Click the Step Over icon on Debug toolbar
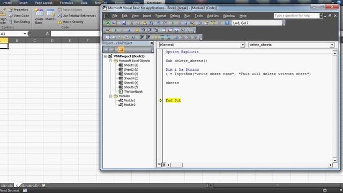Screen dimensions: 343x193 tap(150, 30)
